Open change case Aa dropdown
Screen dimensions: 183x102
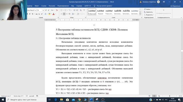[x=52, y=10]
